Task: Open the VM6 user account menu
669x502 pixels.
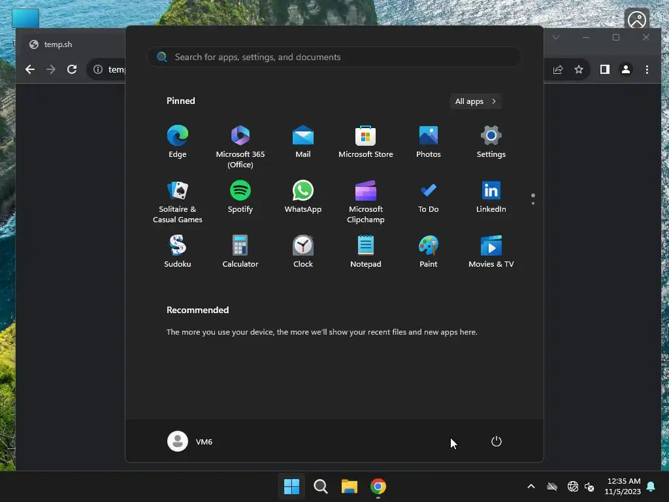Action: (190, 441)
